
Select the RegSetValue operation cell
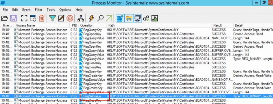(x=92, y=96)
